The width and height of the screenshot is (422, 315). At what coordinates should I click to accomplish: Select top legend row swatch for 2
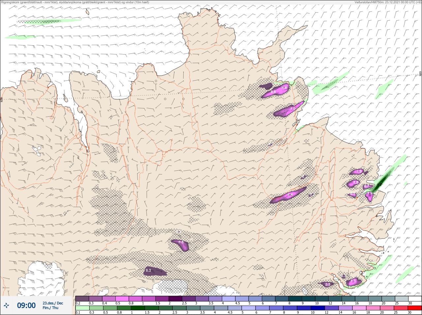click(176, 299)
